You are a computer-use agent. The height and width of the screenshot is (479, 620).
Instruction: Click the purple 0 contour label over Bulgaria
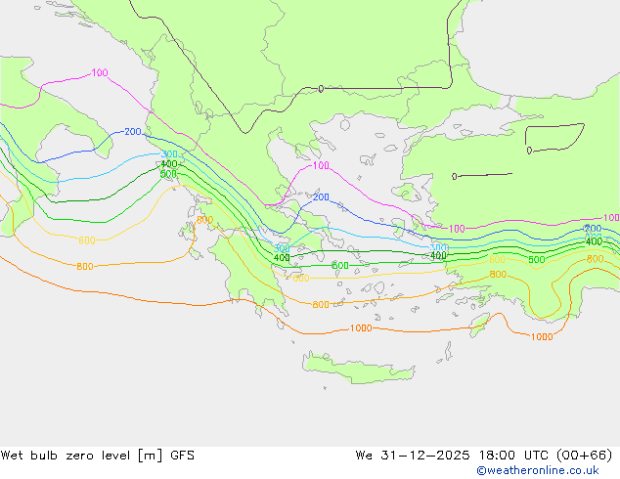tap(321, 89)
